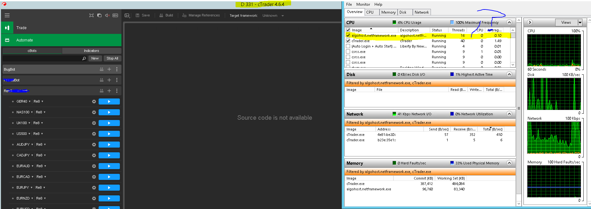Click the fullscreen layout icon in cTrader

(91, 15)
